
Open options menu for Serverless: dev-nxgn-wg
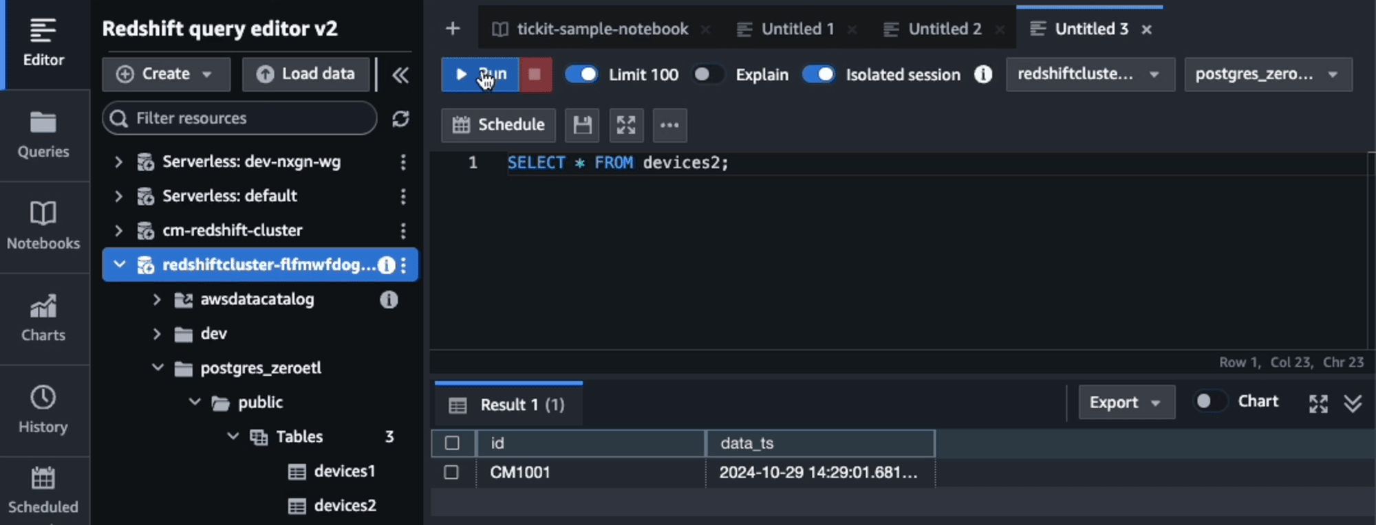403,162
